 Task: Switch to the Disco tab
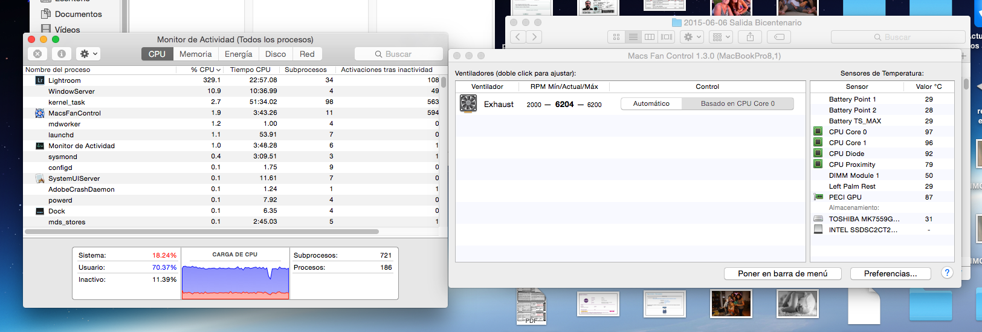coord(276,54)
